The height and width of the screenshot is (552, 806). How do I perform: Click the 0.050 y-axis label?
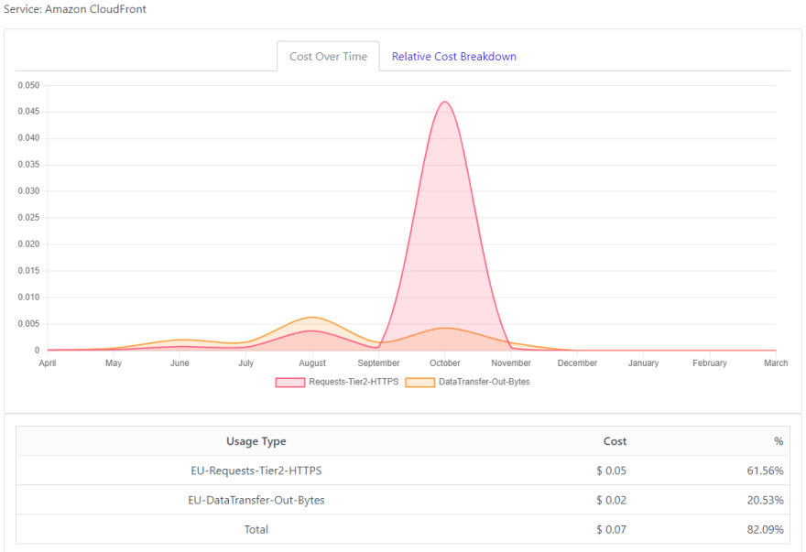28,85
